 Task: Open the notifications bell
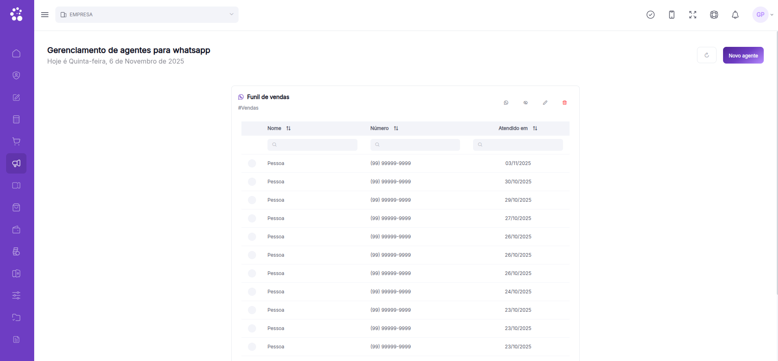pyautogui.click(x=735, y=15)
